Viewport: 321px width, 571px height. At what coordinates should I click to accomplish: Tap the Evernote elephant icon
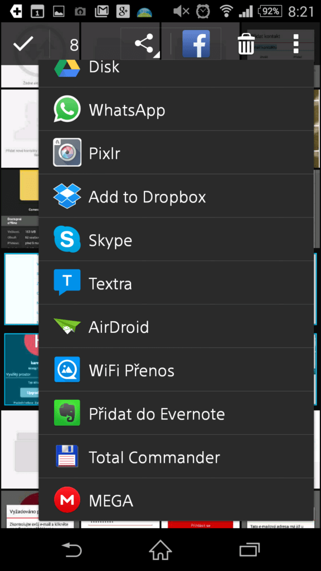[x=67, y=413]
